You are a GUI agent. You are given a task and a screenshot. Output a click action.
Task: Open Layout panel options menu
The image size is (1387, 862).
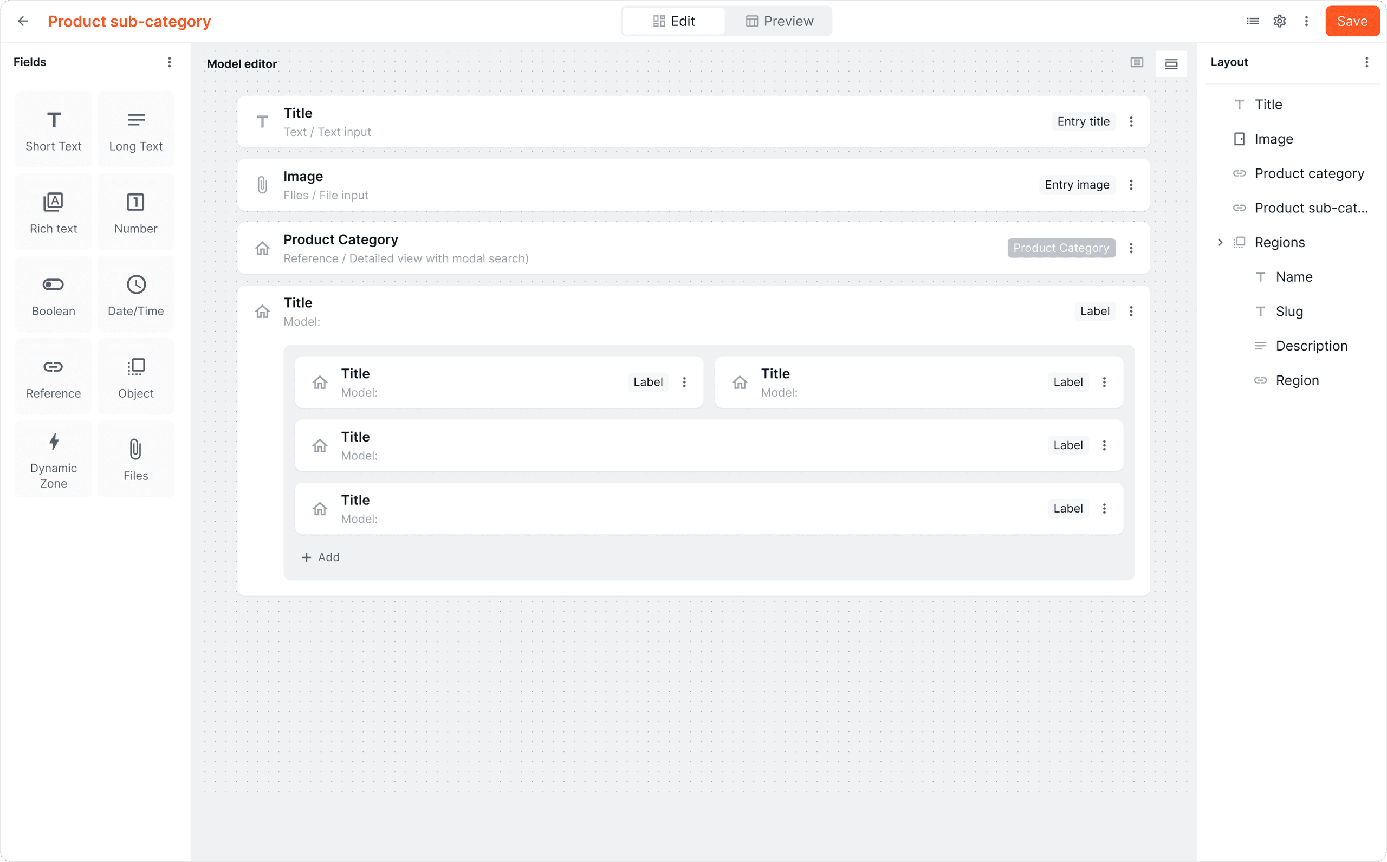1366,62
